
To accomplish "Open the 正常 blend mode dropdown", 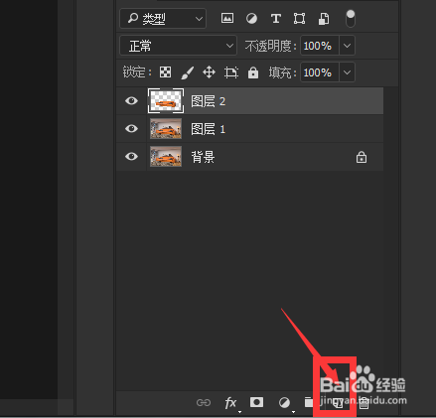I will coord(178,46).
